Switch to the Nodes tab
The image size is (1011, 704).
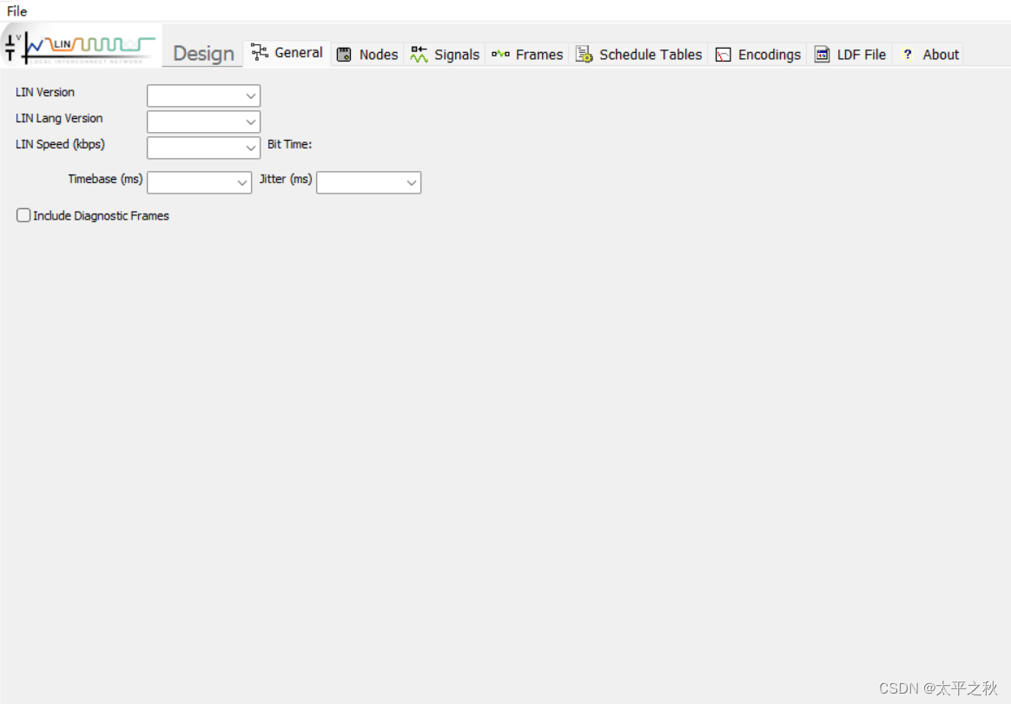377,54
